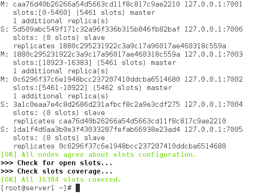The height and width of the screenshot is (193, 267).
Task: Click the 'Check slots coverage...' line
Action: click(x=56, y=171)
